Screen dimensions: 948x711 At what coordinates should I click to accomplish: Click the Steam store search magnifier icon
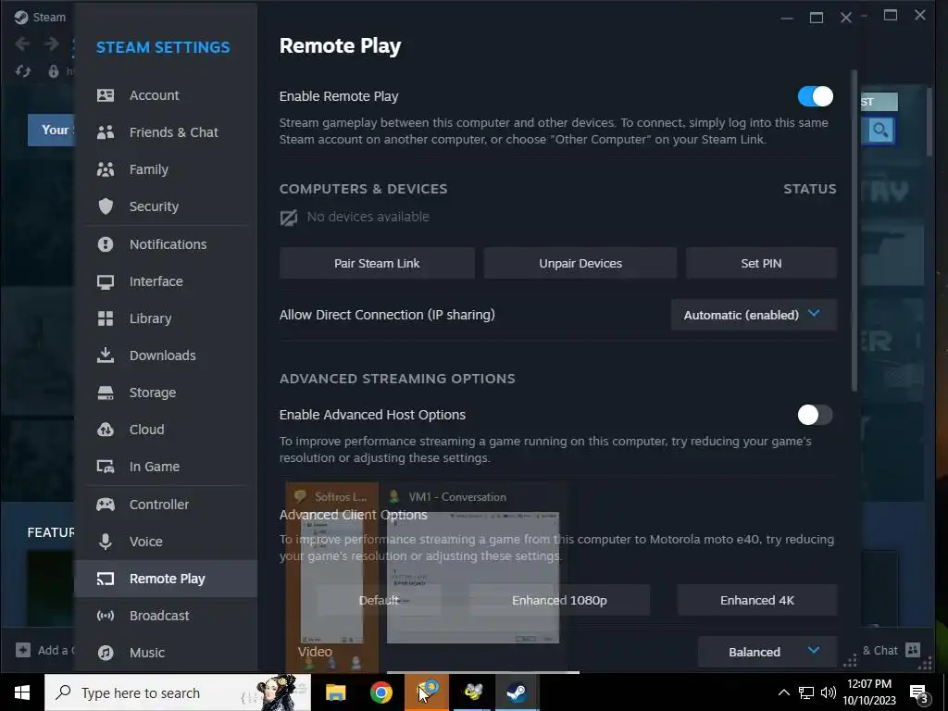pos(880,130)
